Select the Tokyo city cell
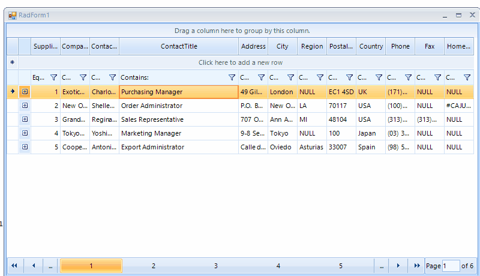This screenshot has height=276, width=480. [x=283, y=133]
